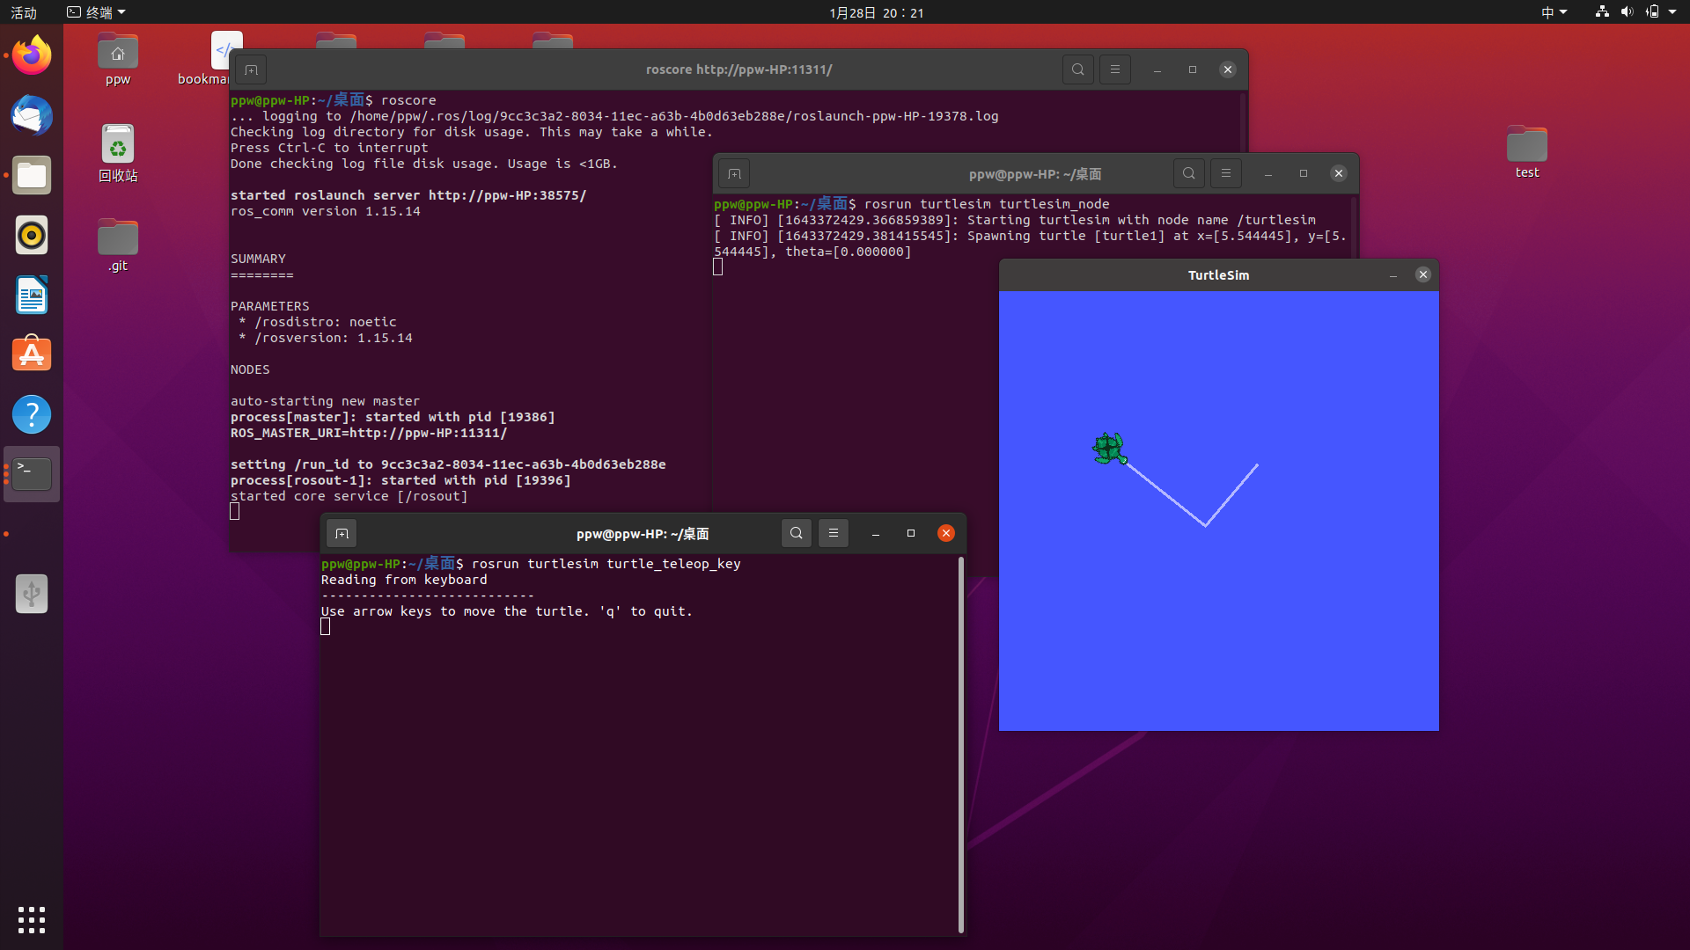Click search icon in teleop terminal window

tap(796, 533)
